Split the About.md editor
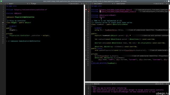170x95 pixels. (x=167, y=84)
